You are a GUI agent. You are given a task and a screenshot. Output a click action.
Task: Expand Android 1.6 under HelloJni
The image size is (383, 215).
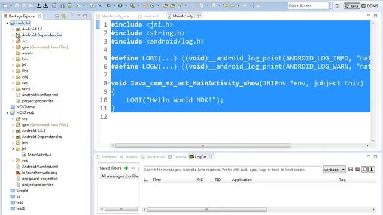pyautogui.click(x=13, y=29)
